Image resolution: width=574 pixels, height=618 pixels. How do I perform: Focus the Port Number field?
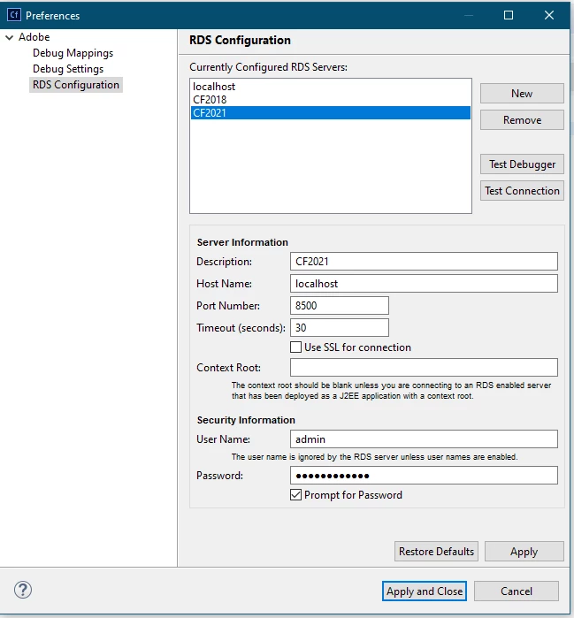(340, 305)
